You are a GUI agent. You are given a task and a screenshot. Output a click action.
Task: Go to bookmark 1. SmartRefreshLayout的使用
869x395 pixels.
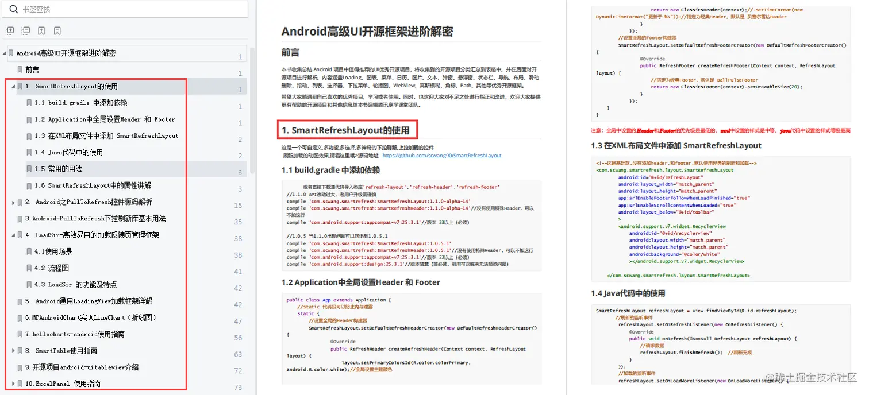click(72, 87)
